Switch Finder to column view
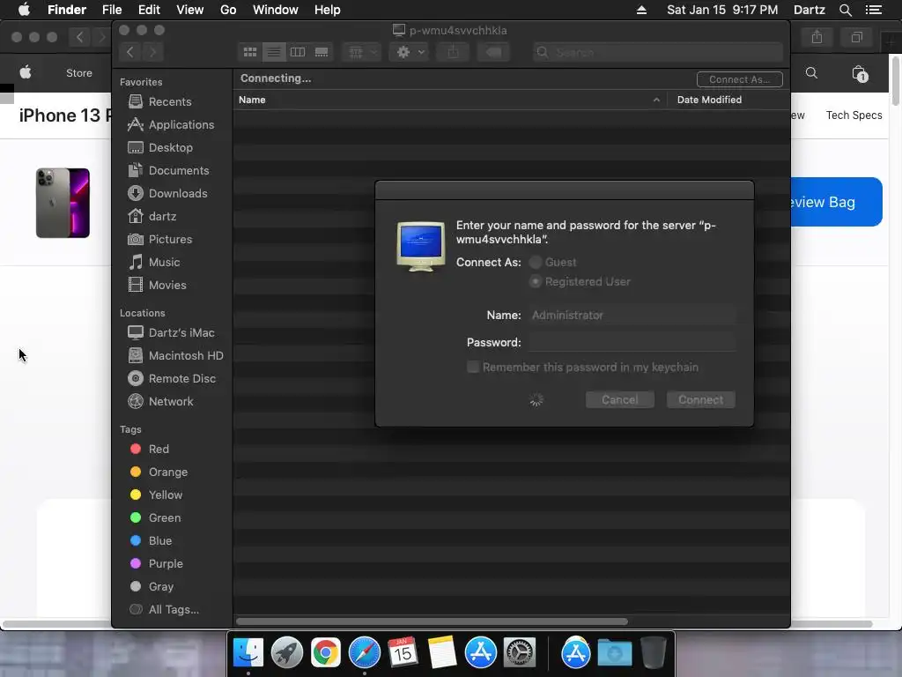The image size is (902, 677). (298, 52)
